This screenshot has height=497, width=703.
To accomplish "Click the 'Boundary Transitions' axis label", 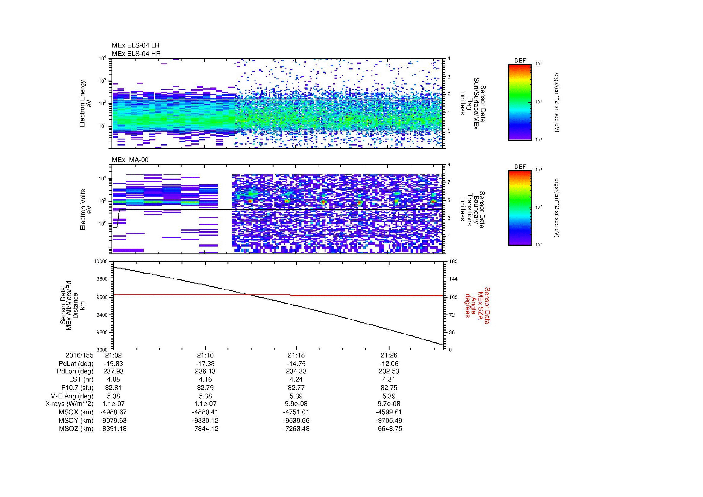I will [473, 210].
